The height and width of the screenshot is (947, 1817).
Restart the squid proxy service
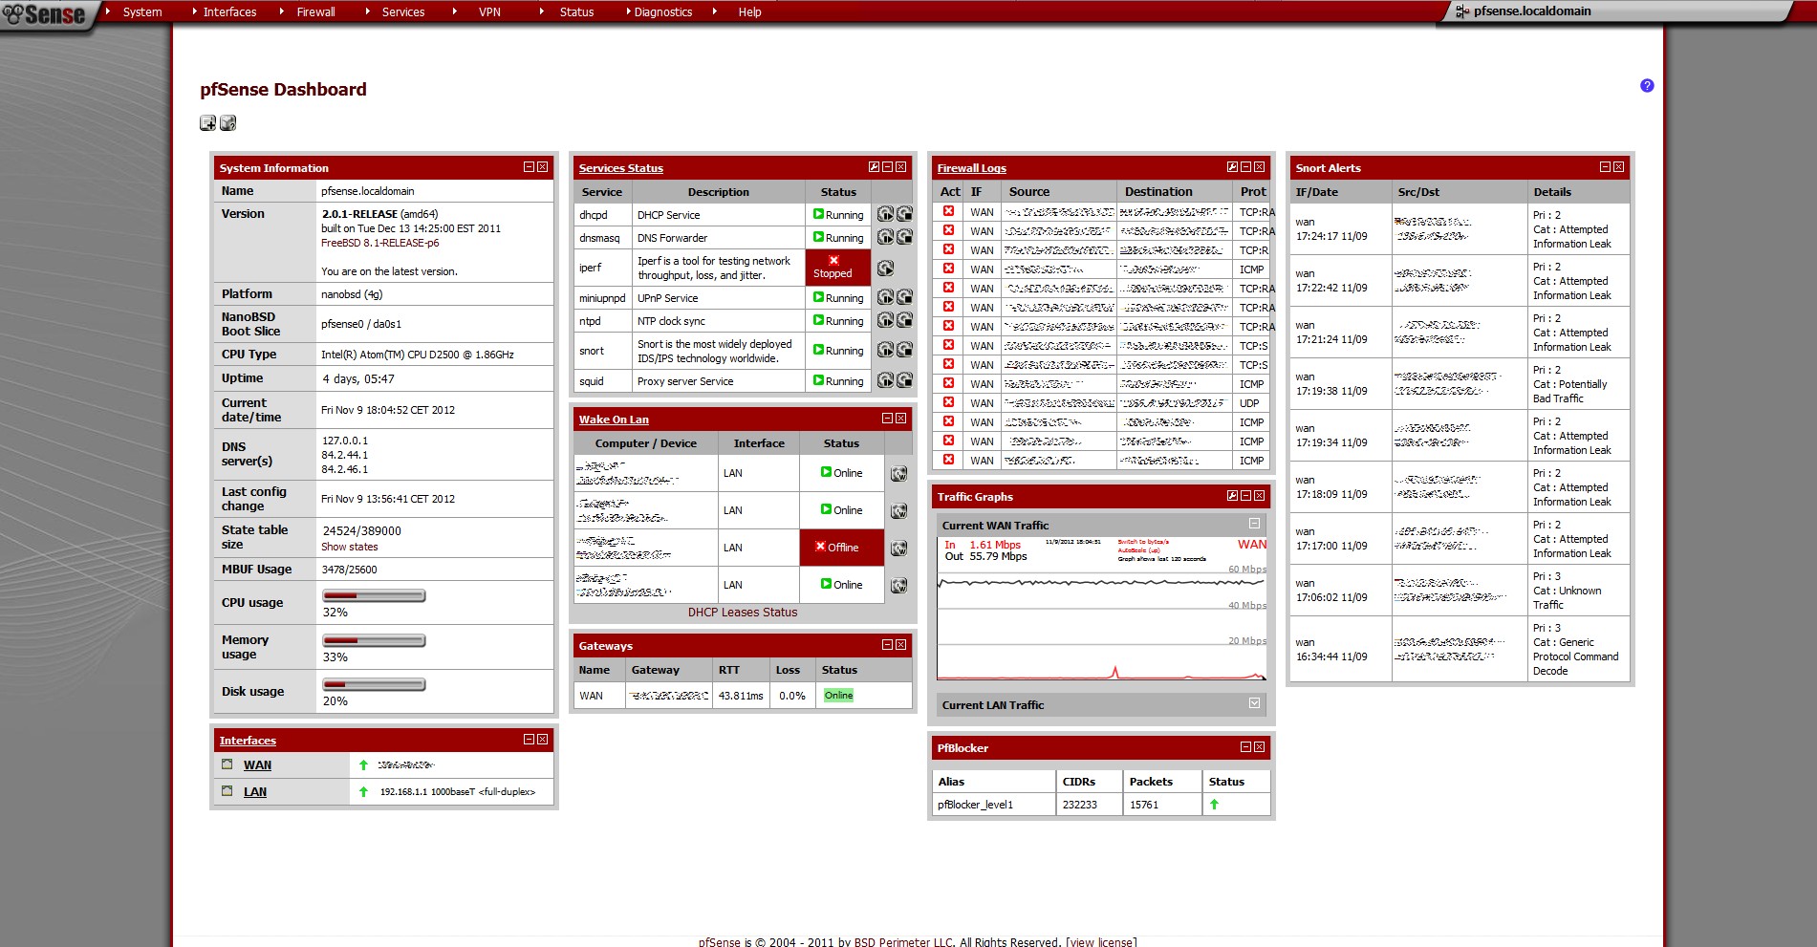pos(885,380)
